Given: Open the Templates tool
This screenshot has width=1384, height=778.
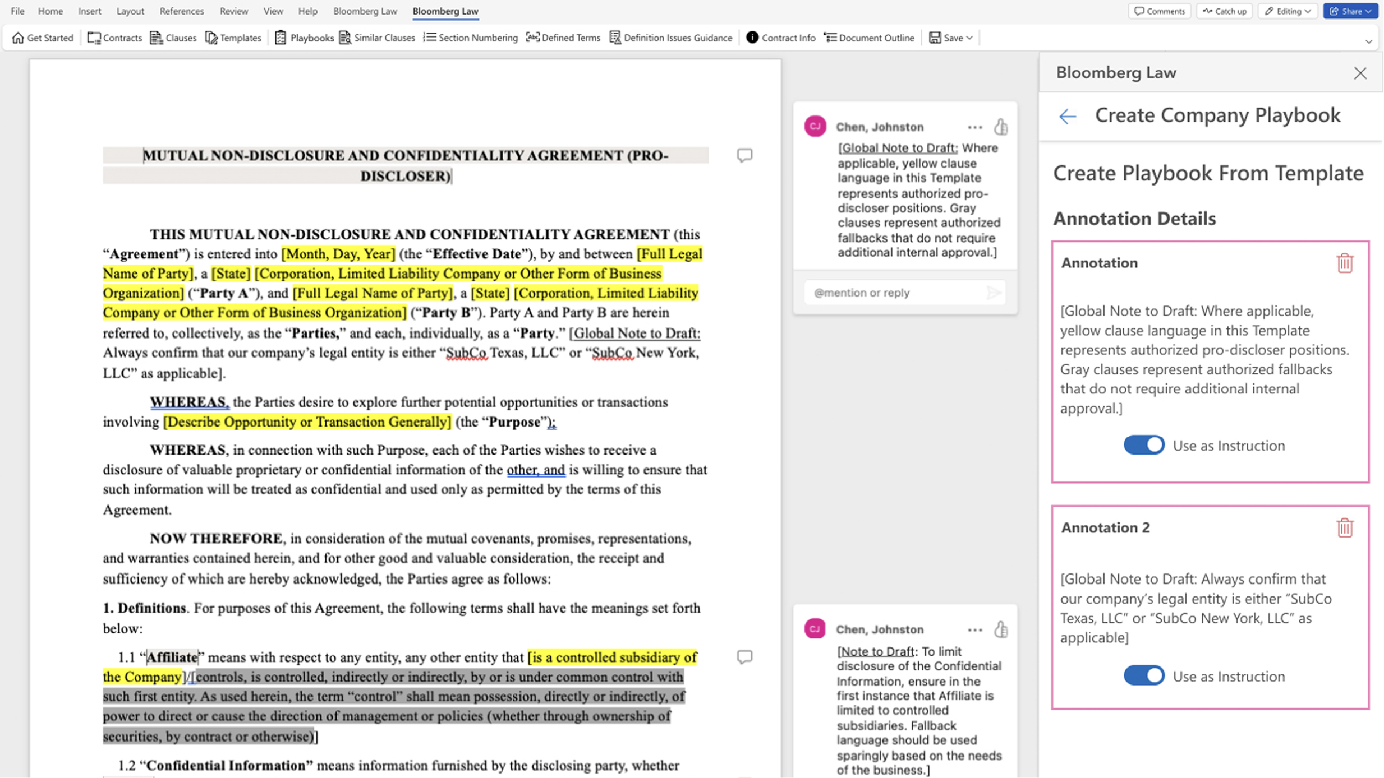Looking at the screenshot, I should point(233,38).
